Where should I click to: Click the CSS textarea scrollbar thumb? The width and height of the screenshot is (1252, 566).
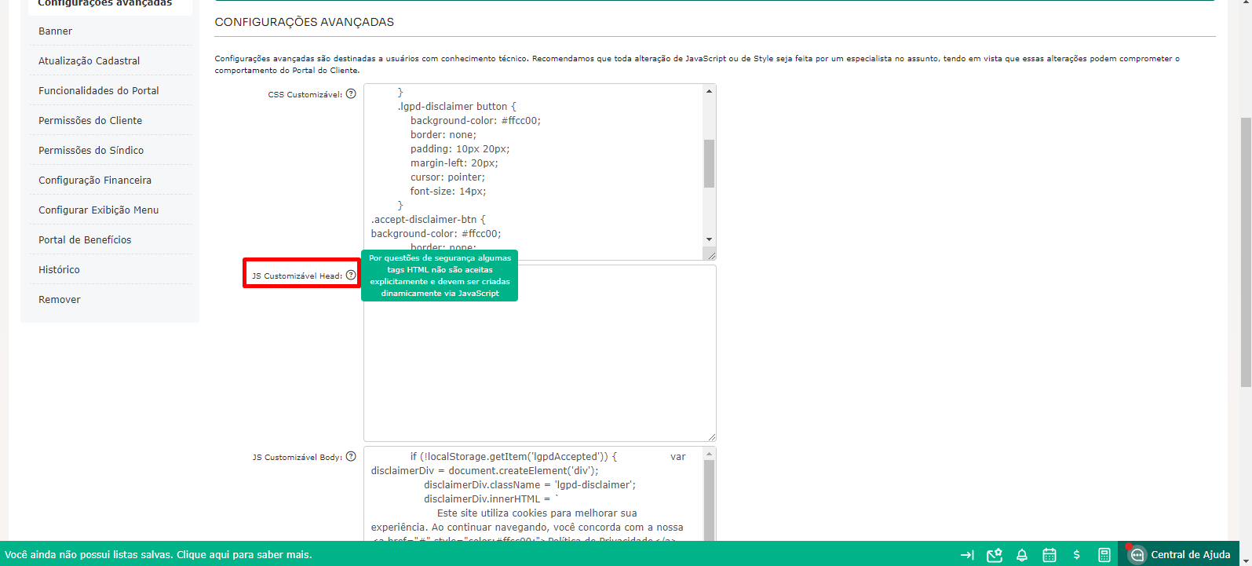[709, 163]
